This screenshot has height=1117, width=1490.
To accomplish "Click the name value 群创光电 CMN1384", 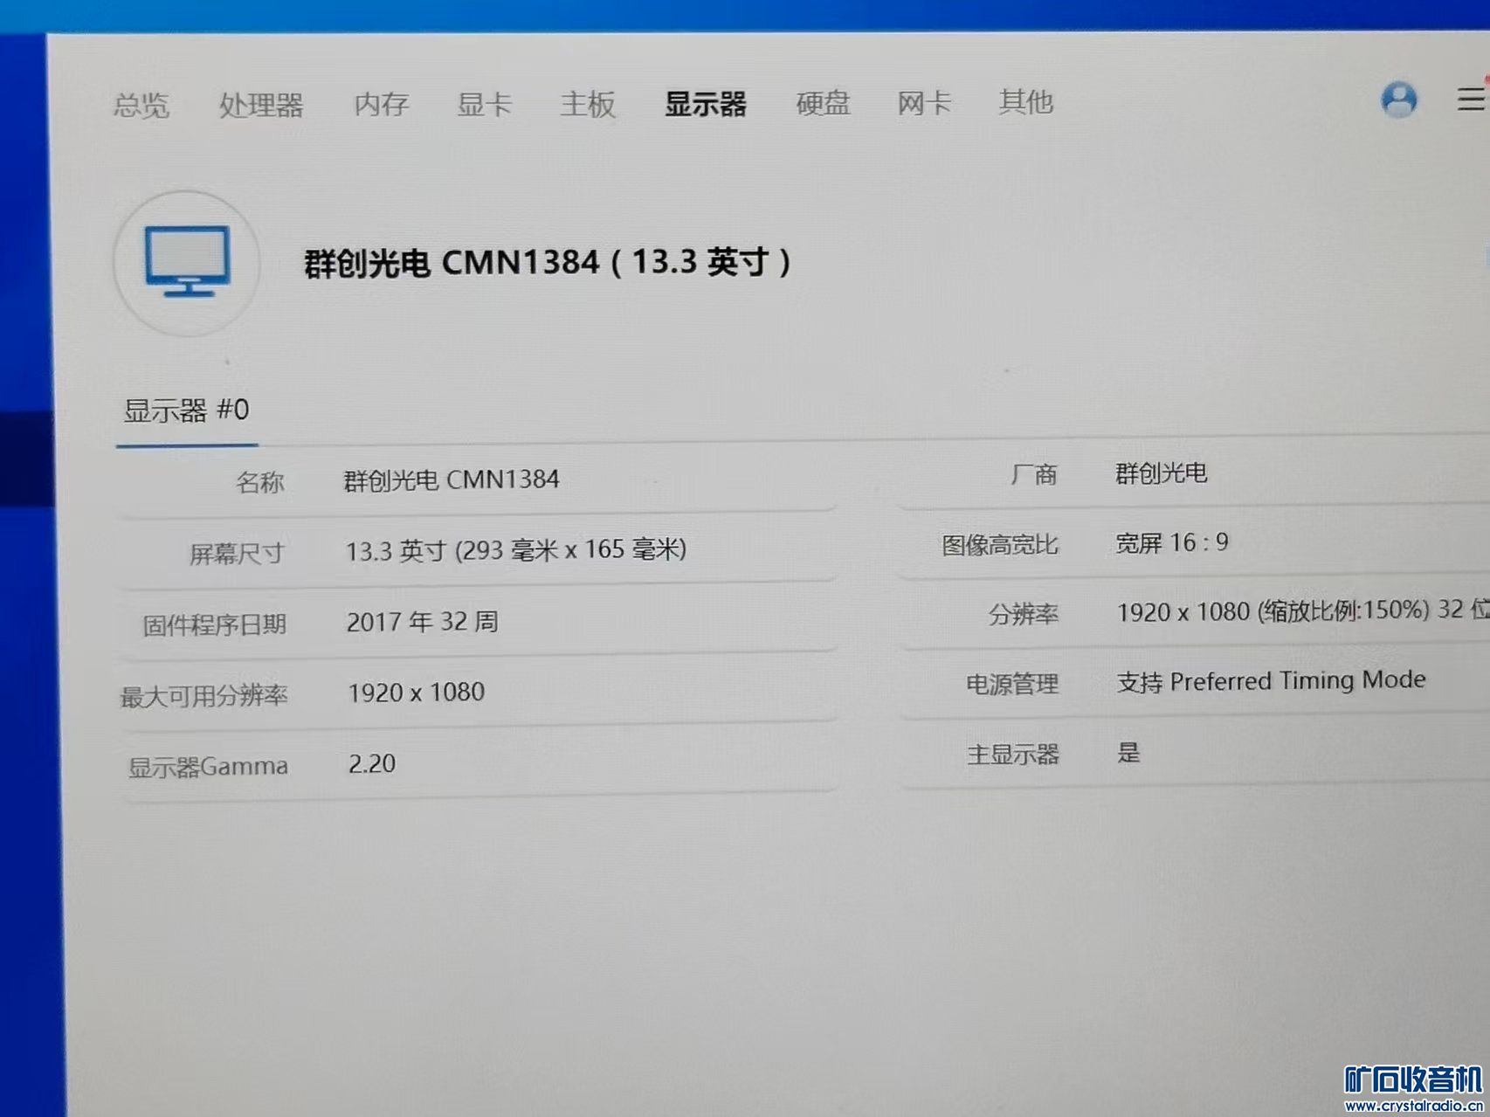I will click(451, 479).
